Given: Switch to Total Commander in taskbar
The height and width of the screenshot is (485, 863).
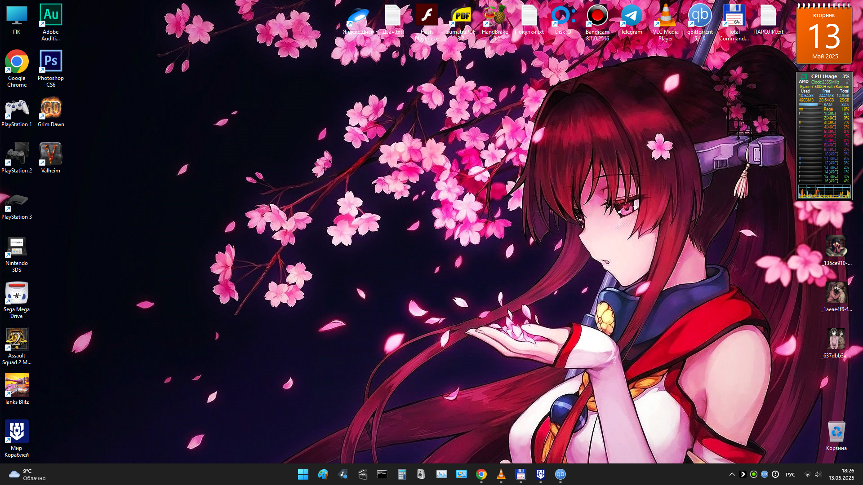Looking at the screenshot, I should click(x=520, y=474).
